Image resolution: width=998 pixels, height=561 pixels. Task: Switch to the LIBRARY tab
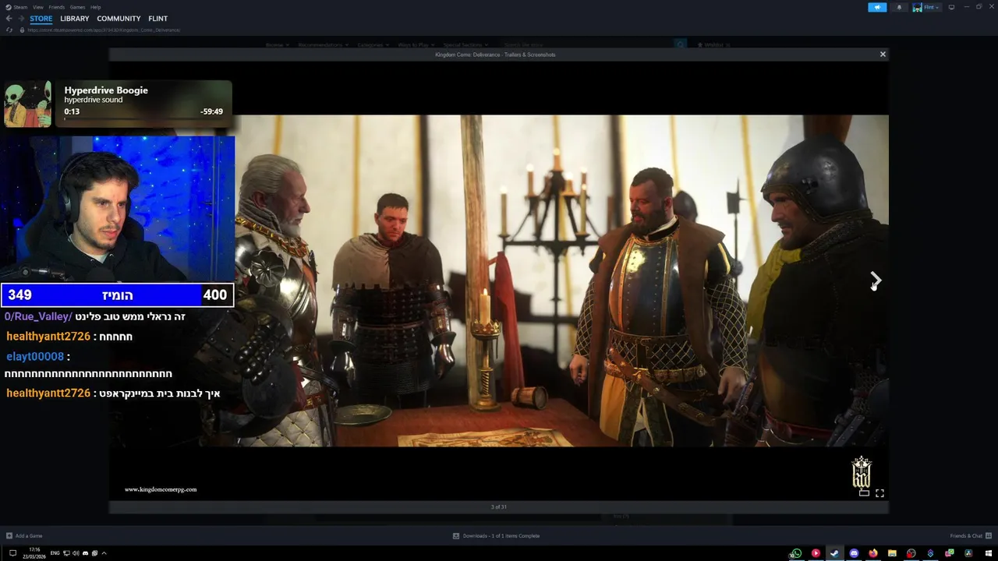(75, 19)
